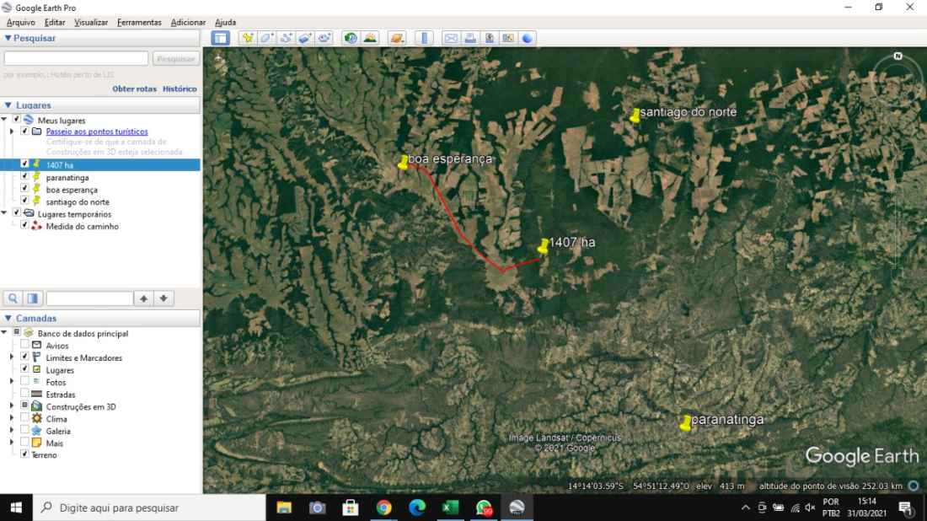Screen dimensions: 927x521
Task: Uncheck the santiago do norte checkbox
Action: pos(24,201)
